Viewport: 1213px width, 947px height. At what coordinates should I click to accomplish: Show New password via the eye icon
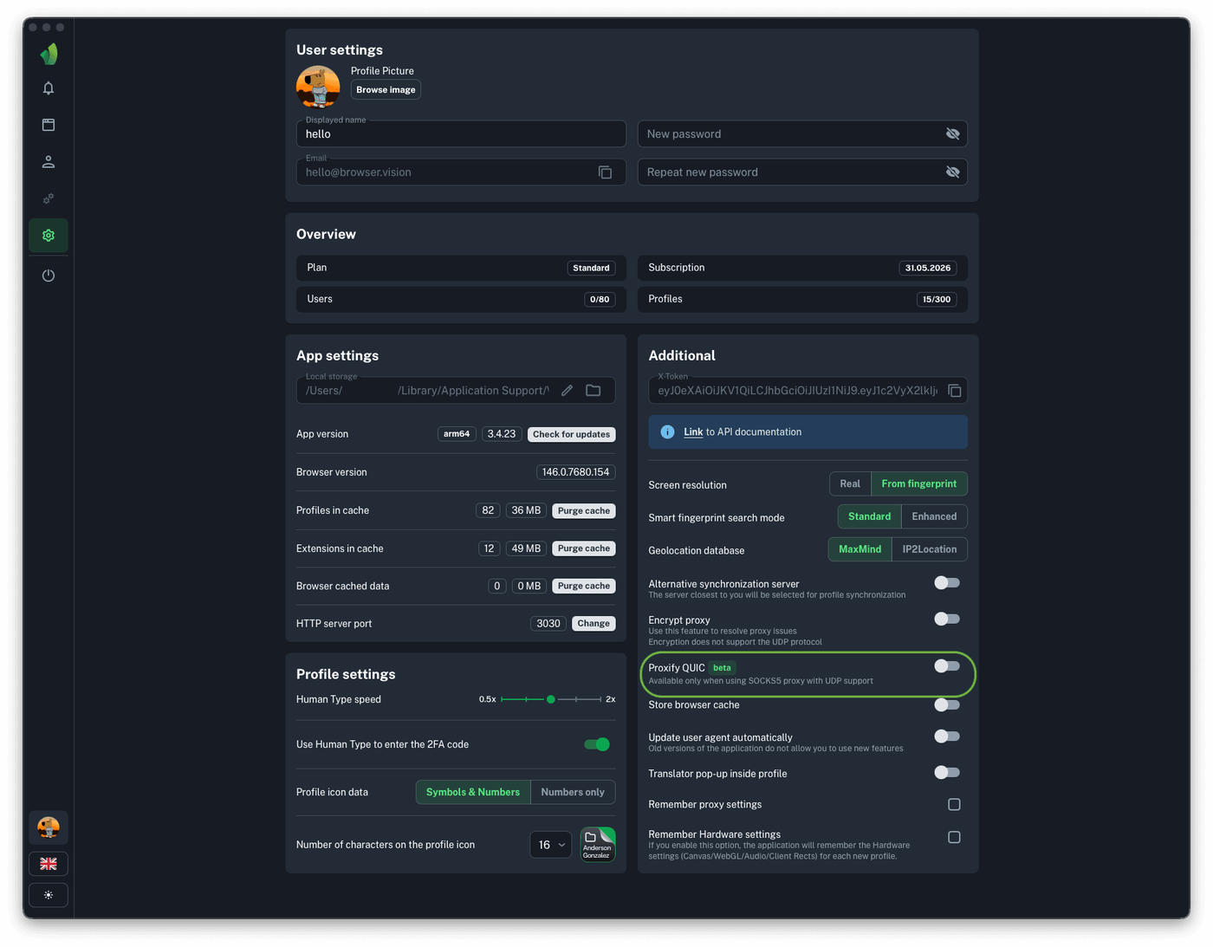click(952, 134)
